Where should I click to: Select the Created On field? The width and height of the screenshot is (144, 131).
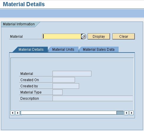pyautogui.click(x=64, y=80)
